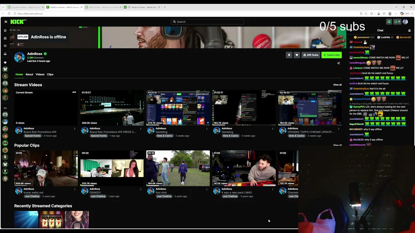Open AdinRoss profile avatar
415x233 pixels.
tap(19, 57)
